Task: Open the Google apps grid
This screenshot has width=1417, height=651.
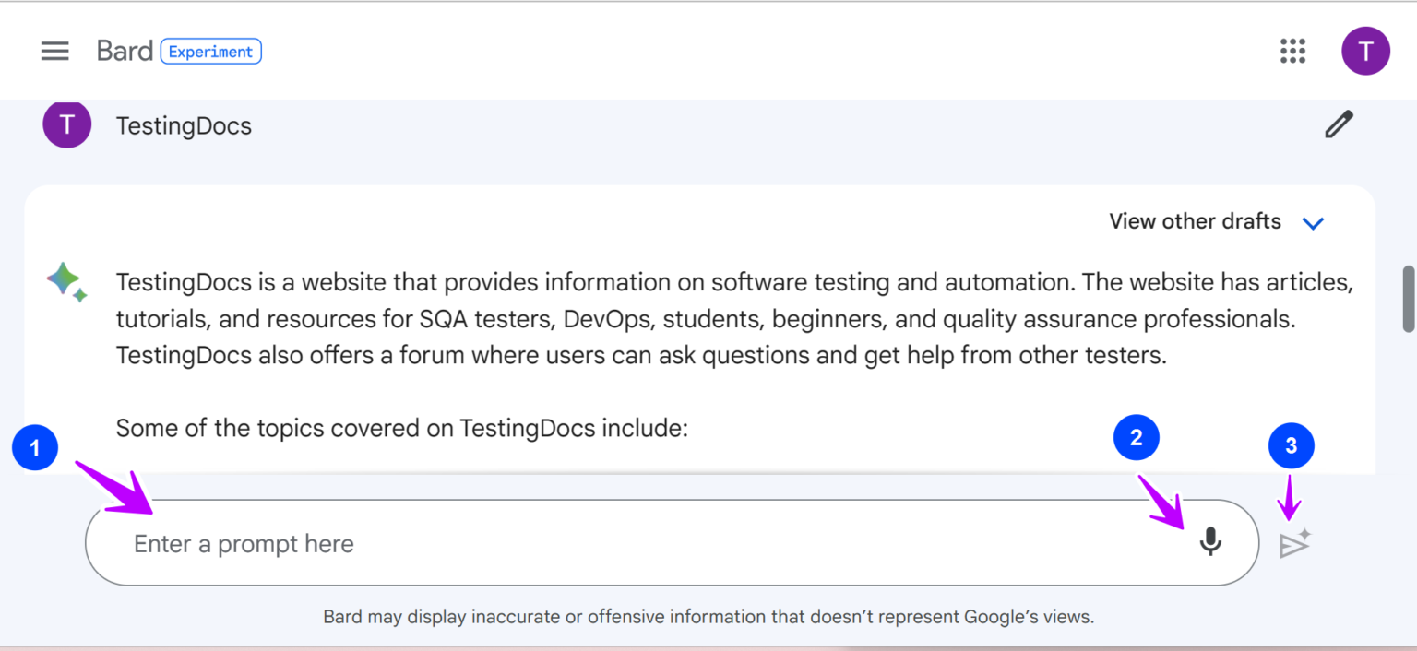Action: pos(1292,51)
